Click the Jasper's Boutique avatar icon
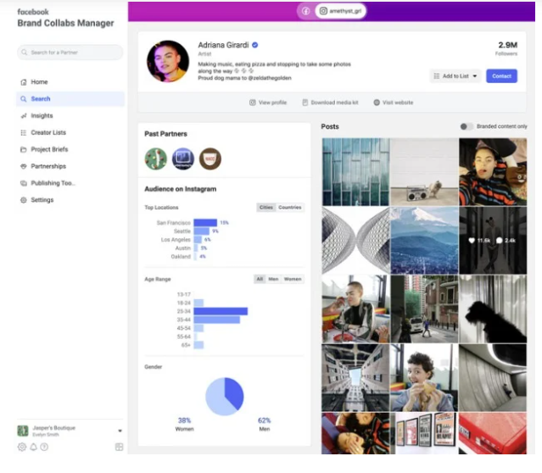This screenshot has height=473, width=542. click(x=23, y=431)
